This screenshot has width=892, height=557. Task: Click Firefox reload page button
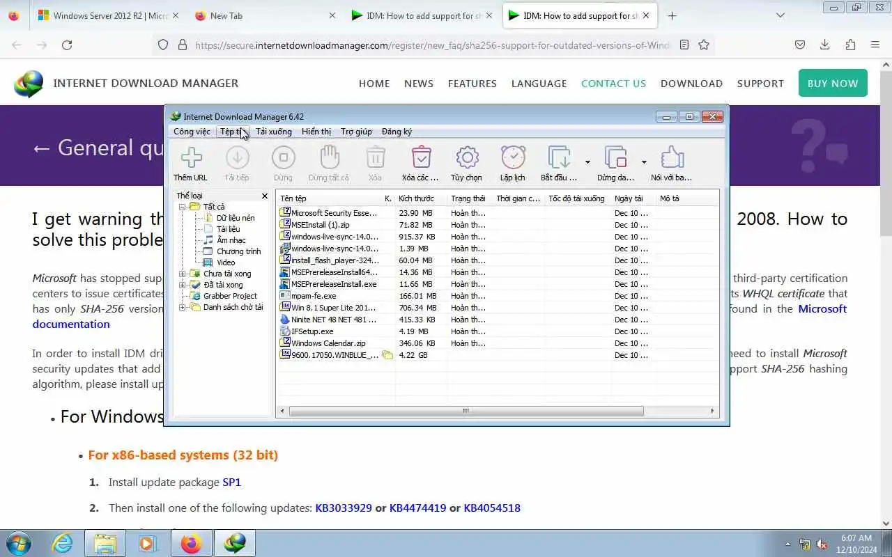pyautogui.click(x=67, y=45)
